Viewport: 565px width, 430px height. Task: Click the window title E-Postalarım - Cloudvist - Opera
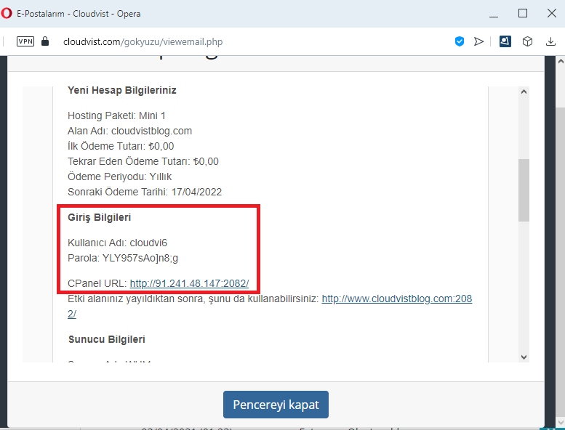[79, 14]
